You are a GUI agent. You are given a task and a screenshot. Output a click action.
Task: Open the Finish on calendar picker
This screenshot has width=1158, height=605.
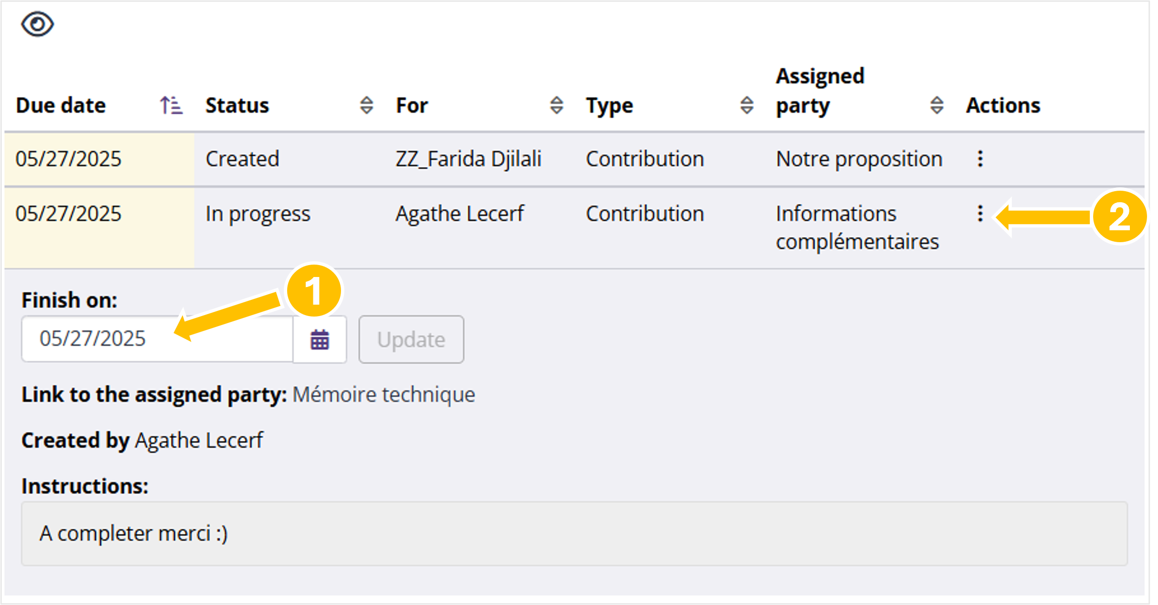point(320,339)
